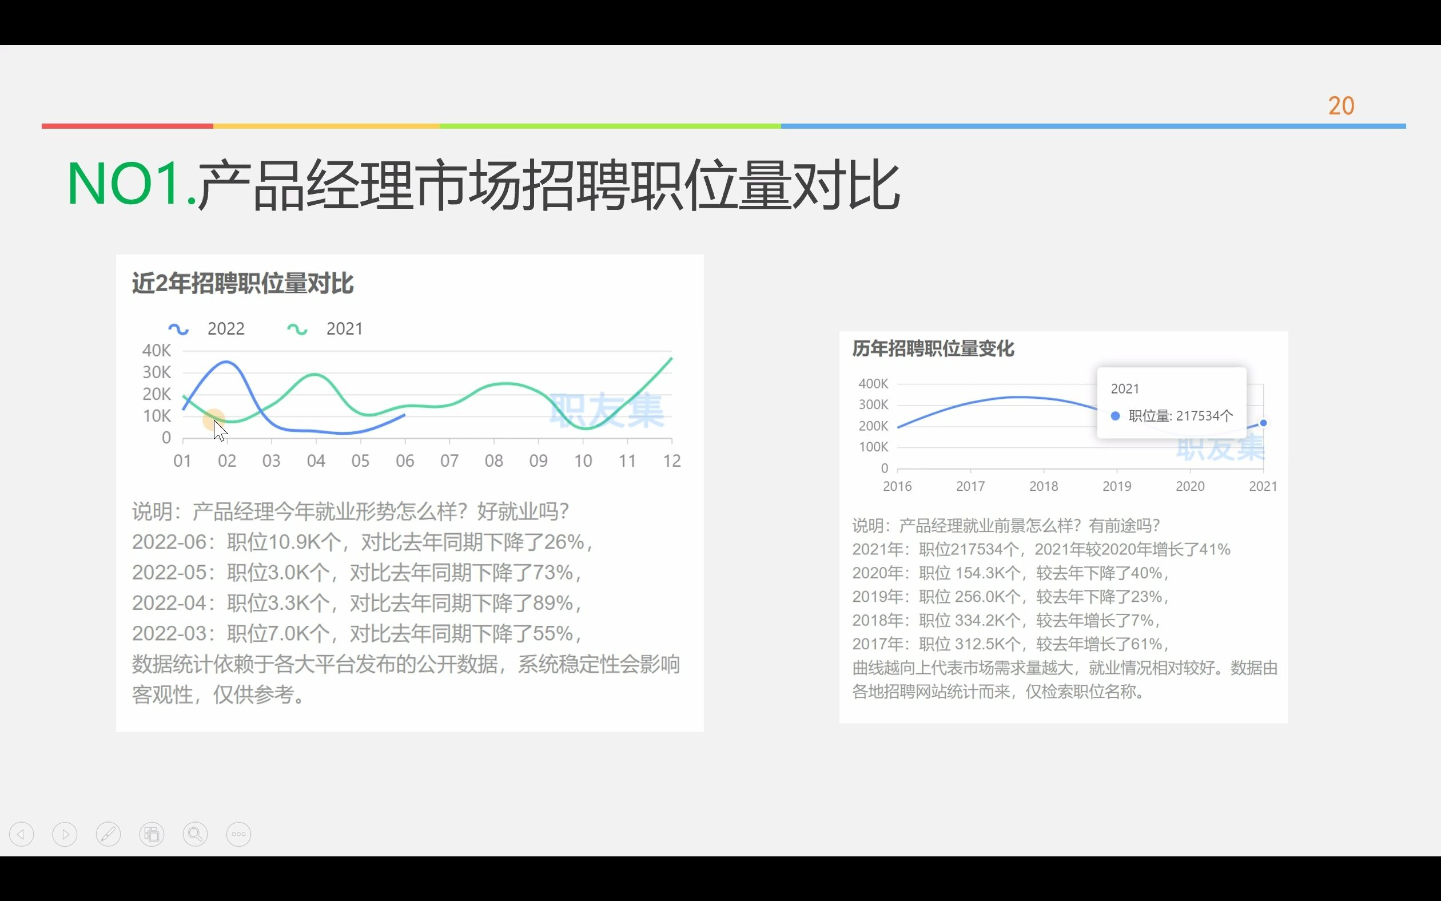1441x901 pixels.
Task: Click month label 02 on x-axis
Action: [227, 461]
